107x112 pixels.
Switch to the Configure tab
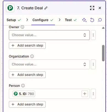click(x=43, y=20)
